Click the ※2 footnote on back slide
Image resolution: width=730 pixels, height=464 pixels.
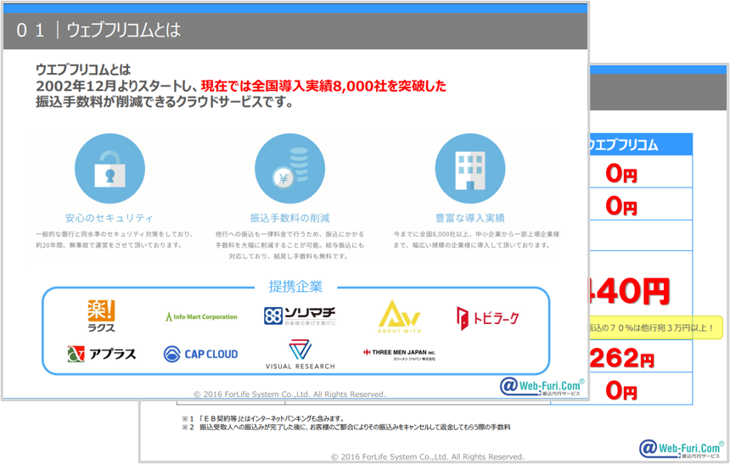click(346, 427)
